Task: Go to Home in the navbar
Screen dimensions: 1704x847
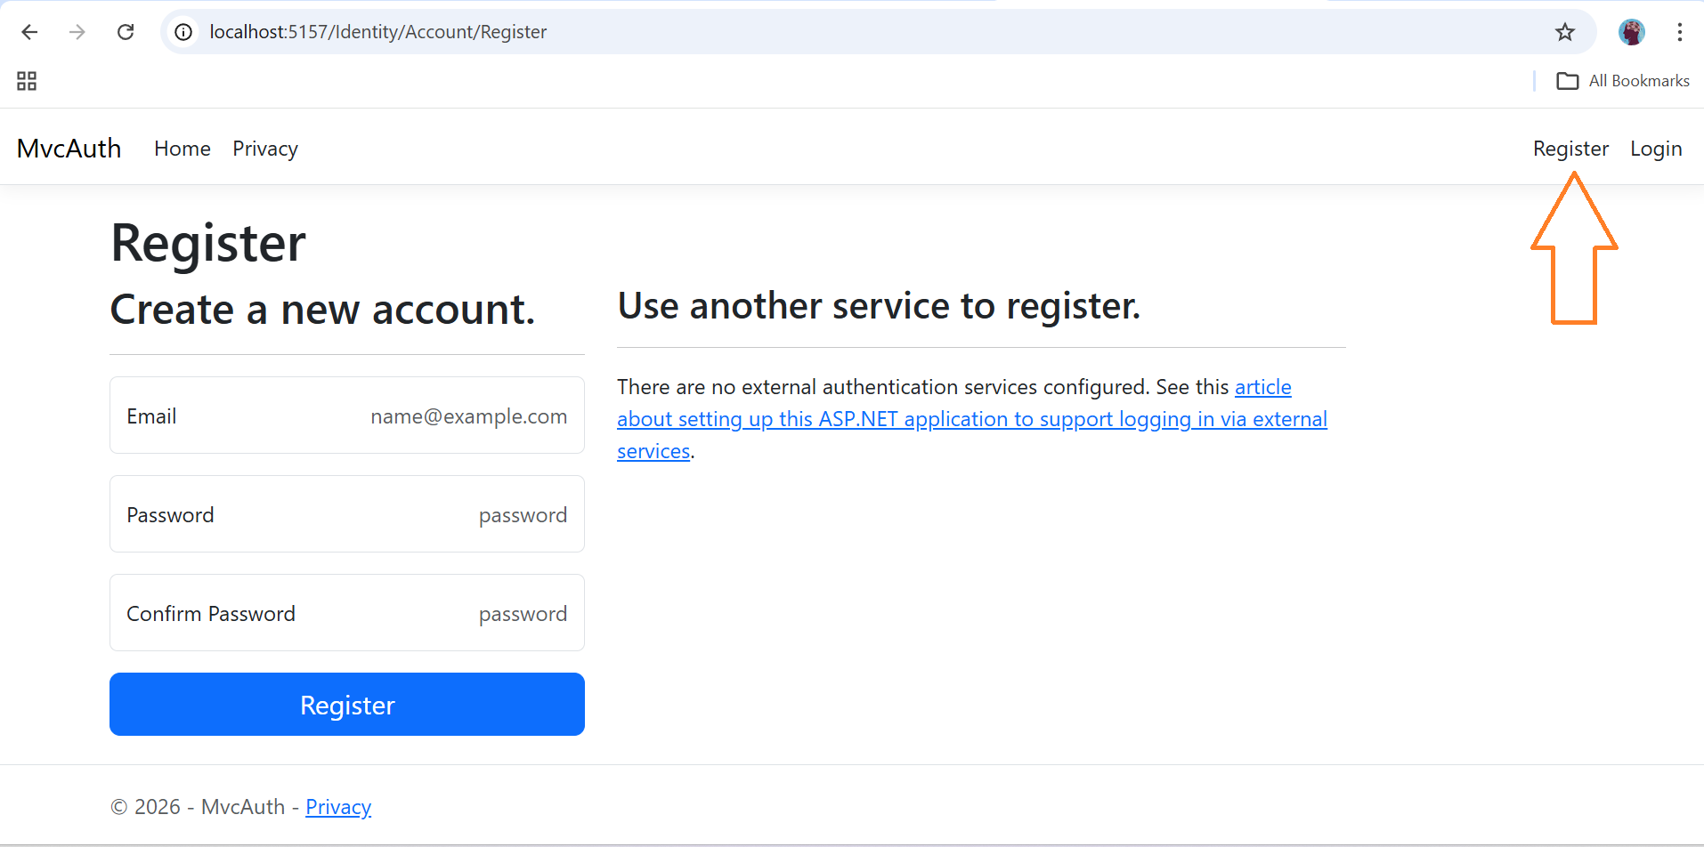Action: coord(182,149)
